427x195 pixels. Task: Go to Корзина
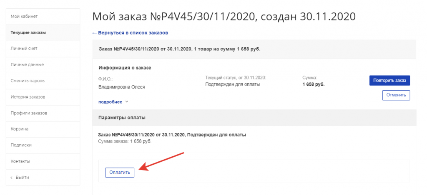click(43, 129)
